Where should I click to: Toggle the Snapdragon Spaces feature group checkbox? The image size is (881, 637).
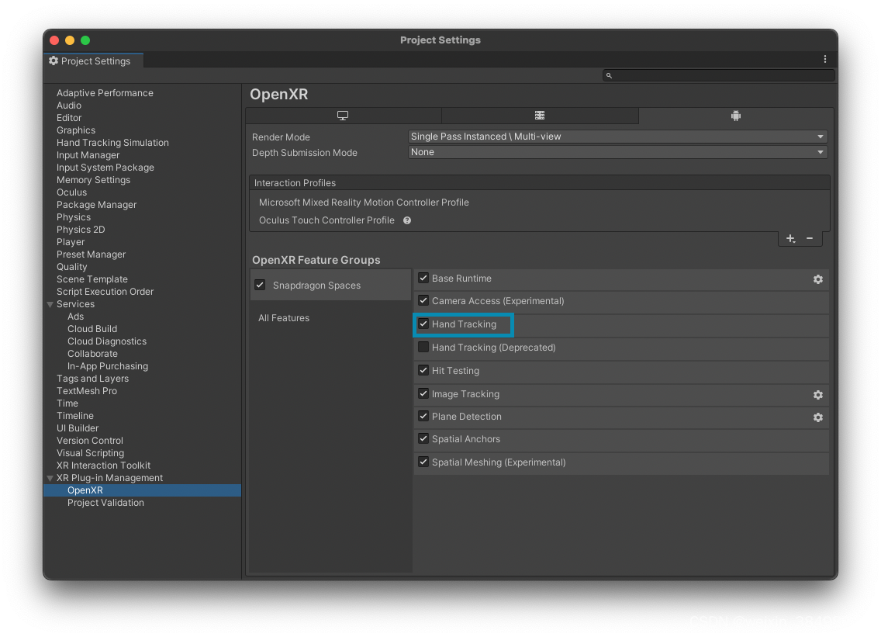pyautogui.click(x=260, y=285)
